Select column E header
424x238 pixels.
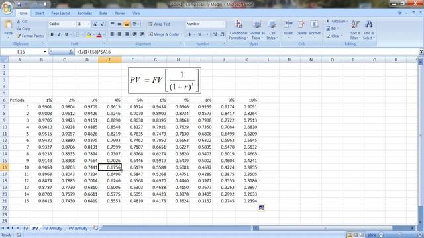coord(110,59)
